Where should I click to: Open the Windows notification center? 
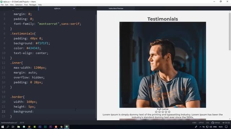point(226,127)
